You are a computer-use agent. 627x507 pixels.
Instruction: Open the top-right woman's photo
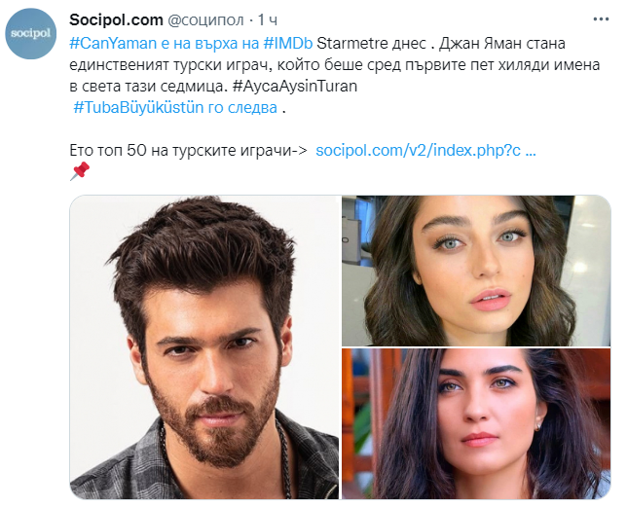click(476, 271)
